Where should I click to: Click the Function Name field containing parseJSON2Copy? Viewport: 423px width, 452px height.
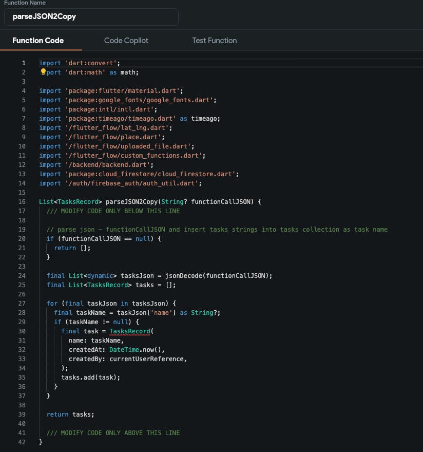pos(91,16)
